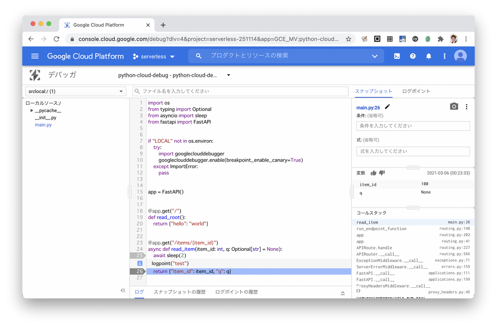Screen dimensions: 497x328
Task: Click the snapshot condition input field
Action: click(413, 126)
